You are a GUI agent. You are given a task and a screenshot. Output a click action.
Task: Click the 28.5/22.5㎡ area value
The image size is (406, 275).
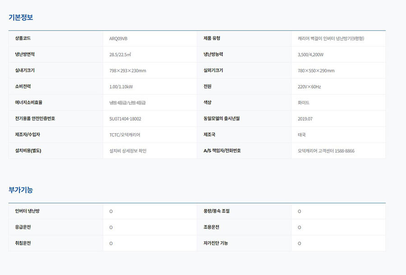tap(120, 55)
